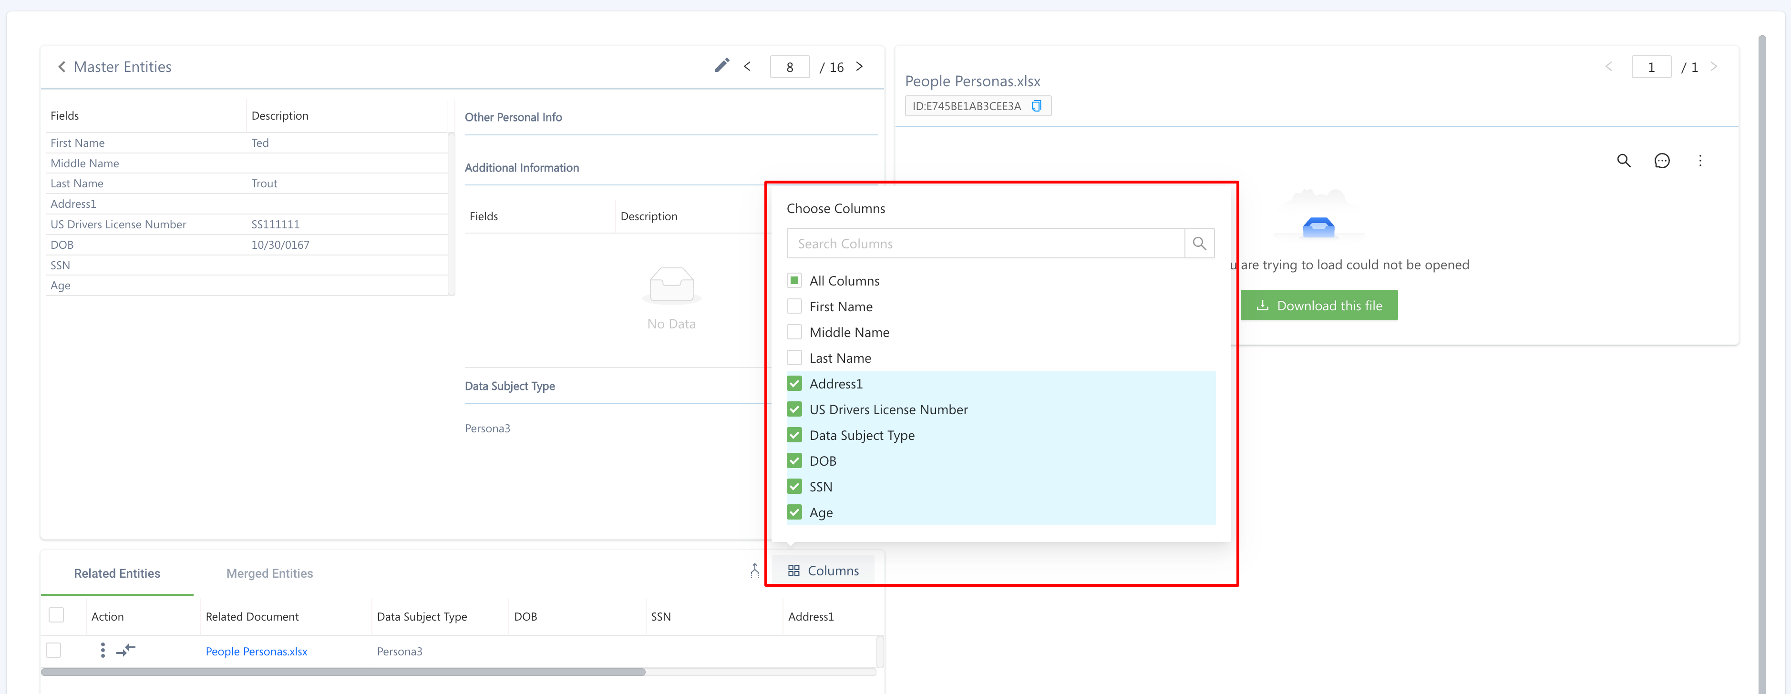
Task: Select the Related Entities tab
Action: (x=117, y=573)
